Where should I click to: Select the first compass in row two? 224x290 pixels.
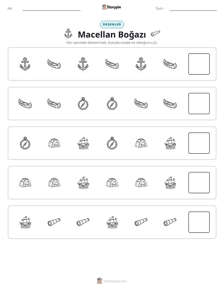click(x=83, y=104)
